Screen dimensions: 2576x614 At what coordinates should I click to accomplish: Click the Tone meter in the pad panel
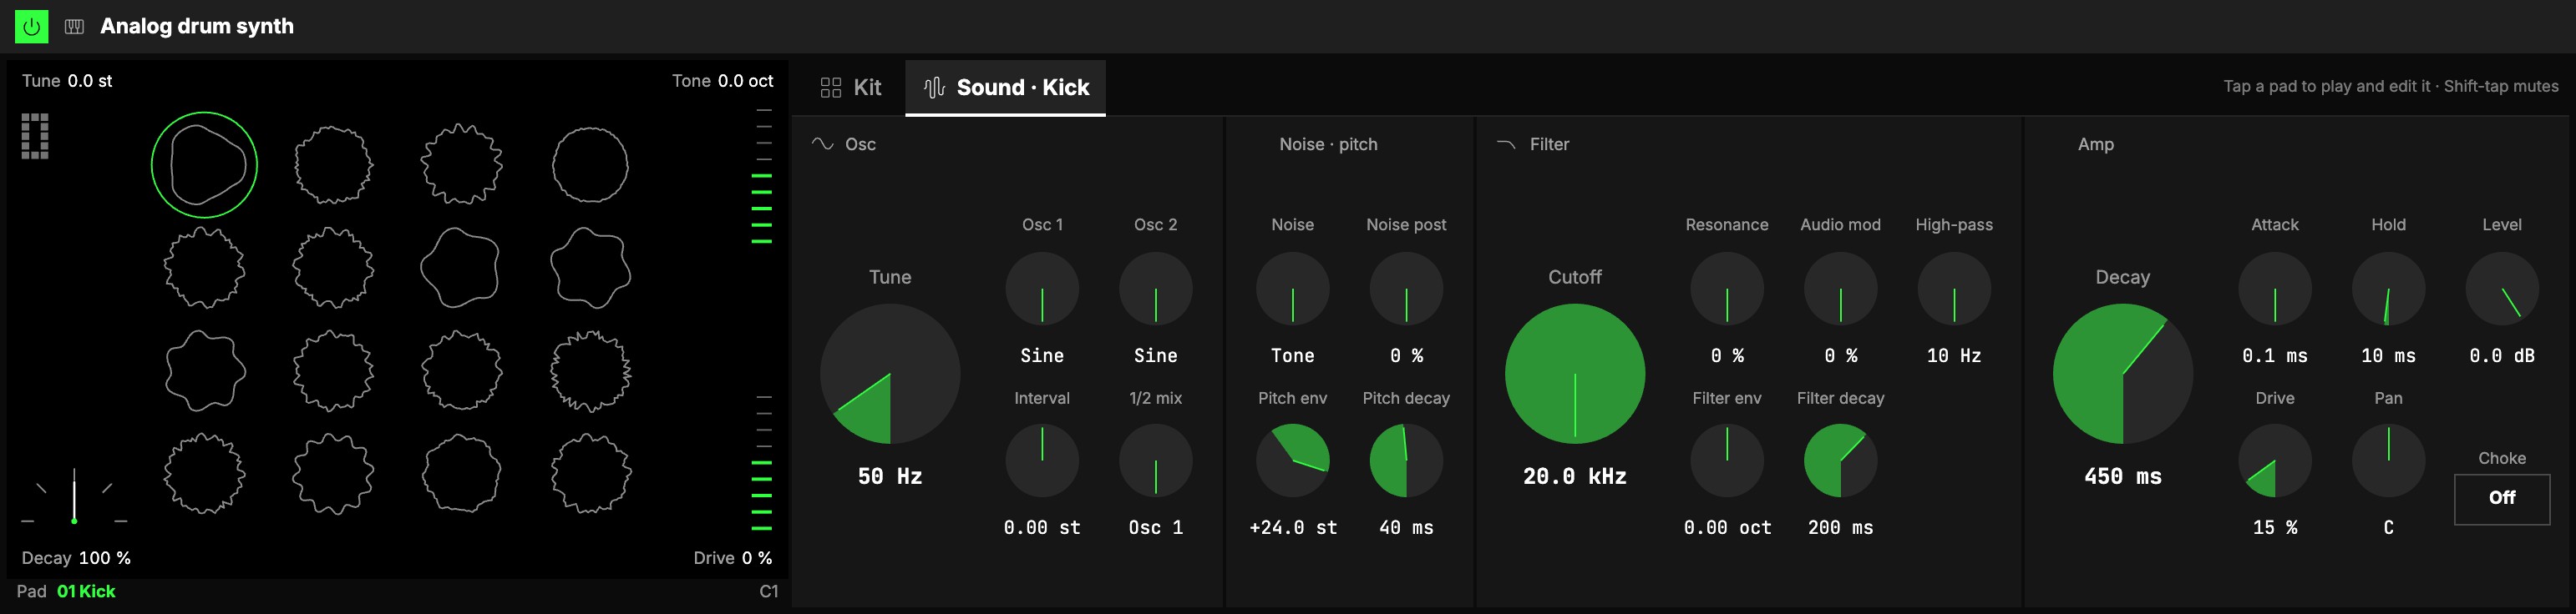click(762, 176)
